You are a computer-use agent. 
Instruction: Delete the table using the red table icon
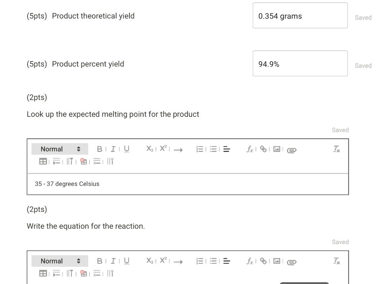(84, 161)
